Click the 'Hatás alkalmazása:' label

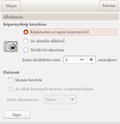click(23, 100)
